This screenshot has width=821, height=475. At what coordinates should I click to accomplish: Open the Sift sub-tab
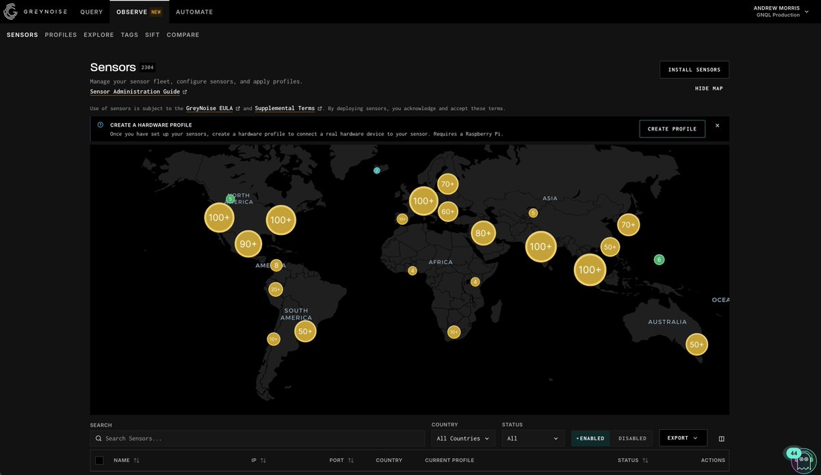(x=152, y=35)
